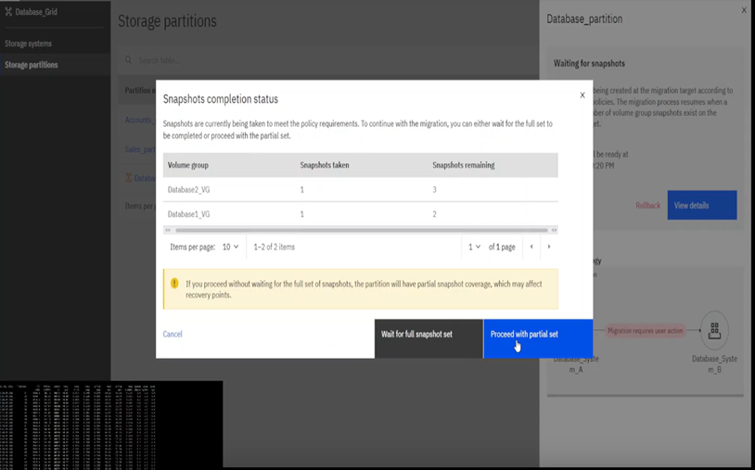Sort by Volume group column header

tap(188, 165)
